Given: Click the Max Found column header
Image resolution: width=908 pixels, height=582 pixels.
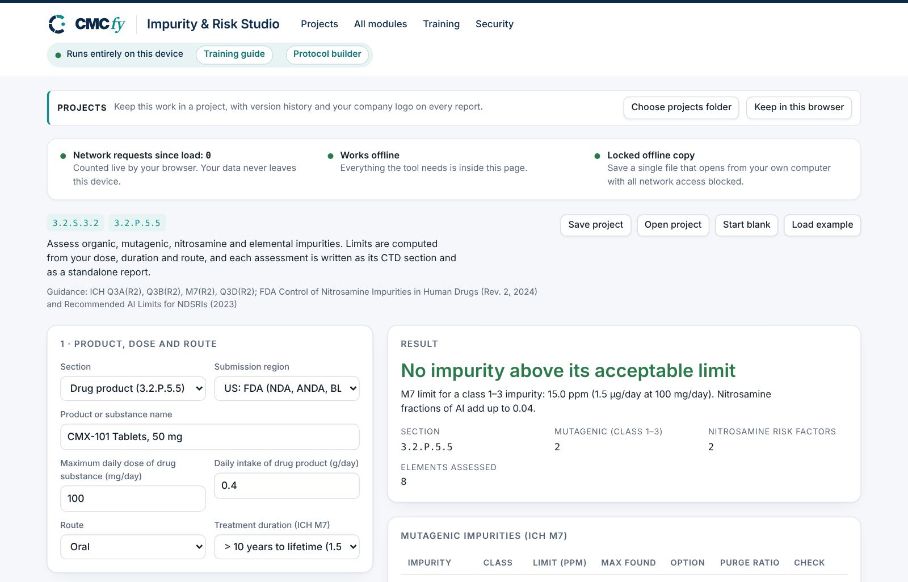Looking at the screenshot, I should [x=628, y=563].
